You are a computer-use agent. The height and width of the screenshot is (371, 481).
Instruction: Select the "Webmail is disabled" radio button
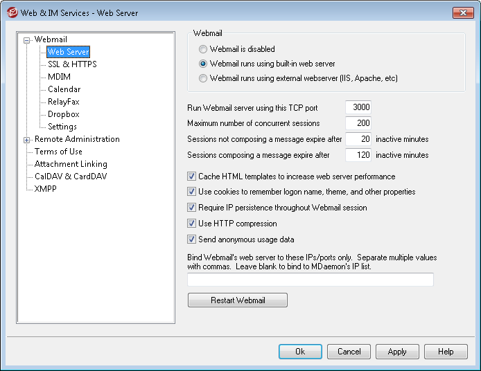[203, 49]
